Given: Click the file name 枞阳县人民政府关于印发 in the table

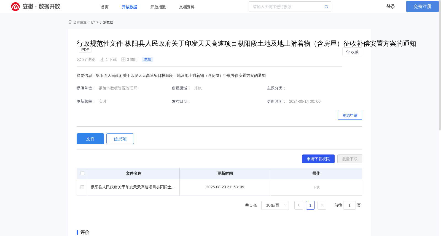Looking at the screenshot, I should [133, 187].
